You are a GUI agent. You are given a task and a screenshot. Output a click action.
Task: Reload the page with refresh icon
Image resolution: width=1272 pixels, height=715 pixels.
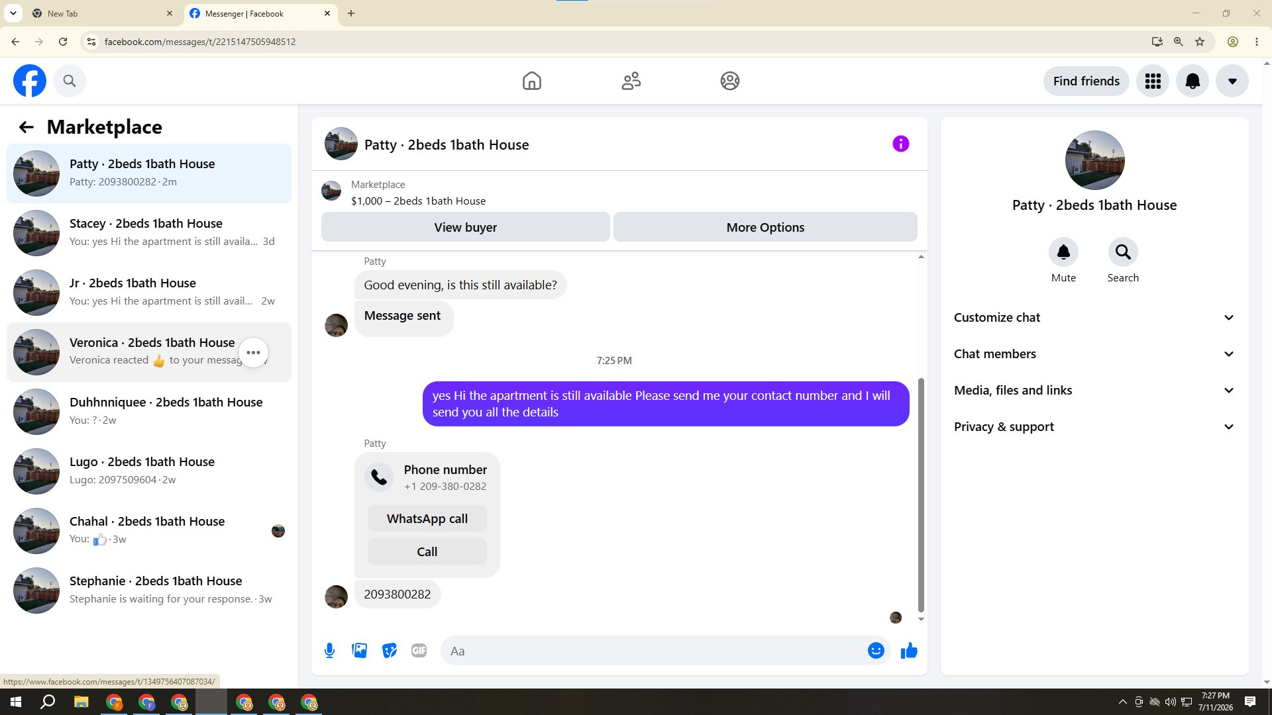tap(63, 42)
